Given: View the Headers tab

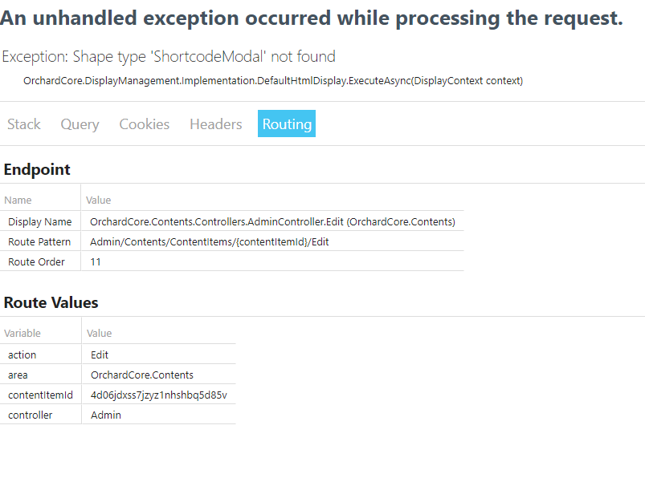Looking at the screenshot, I should (215, 124).
